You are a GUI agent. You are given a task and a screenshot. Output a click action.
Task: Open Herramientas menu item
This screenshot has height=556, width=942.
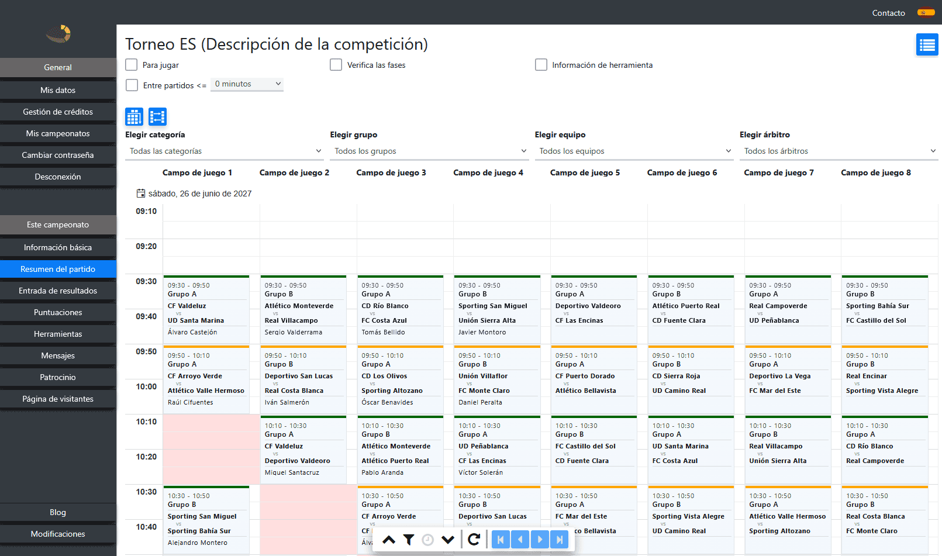(58, 334)
